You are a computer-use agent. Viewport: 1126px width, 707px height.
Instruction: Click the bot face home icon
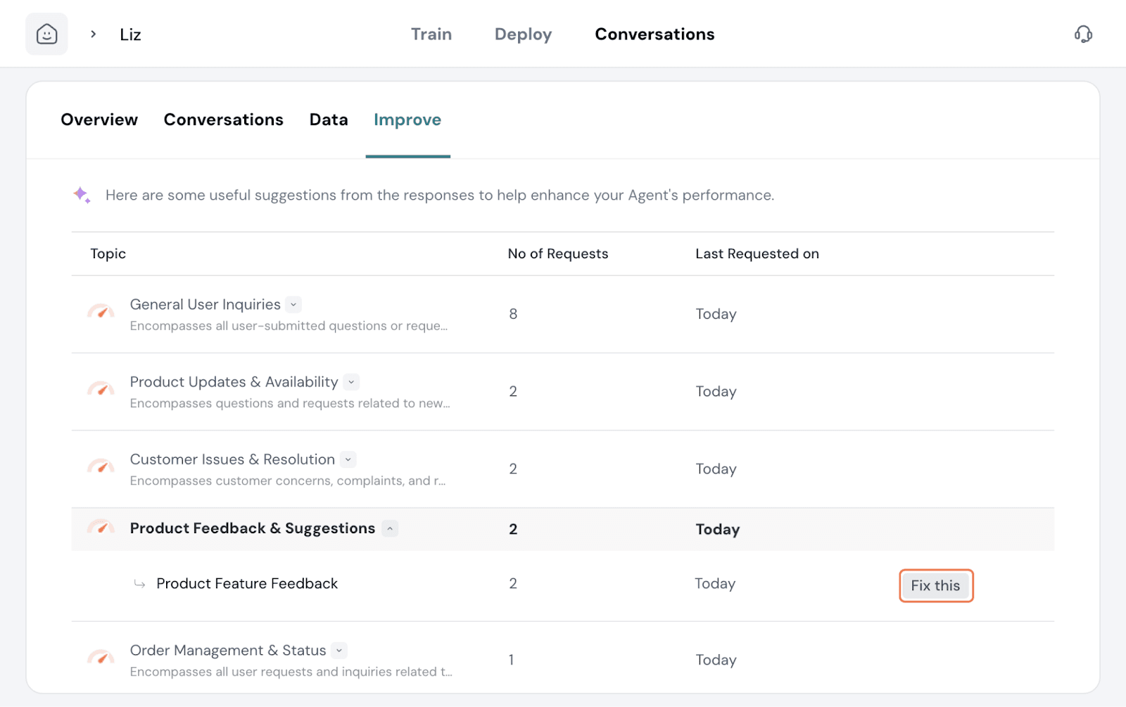coord(46,34)
